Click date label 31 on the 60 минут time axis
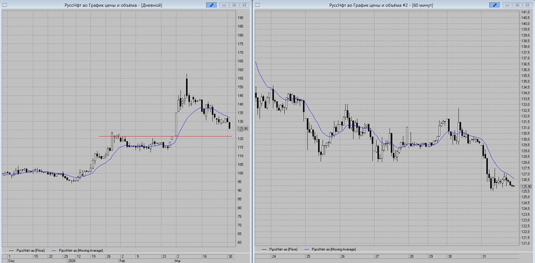The image size is (535, 263). coord(484,256)
